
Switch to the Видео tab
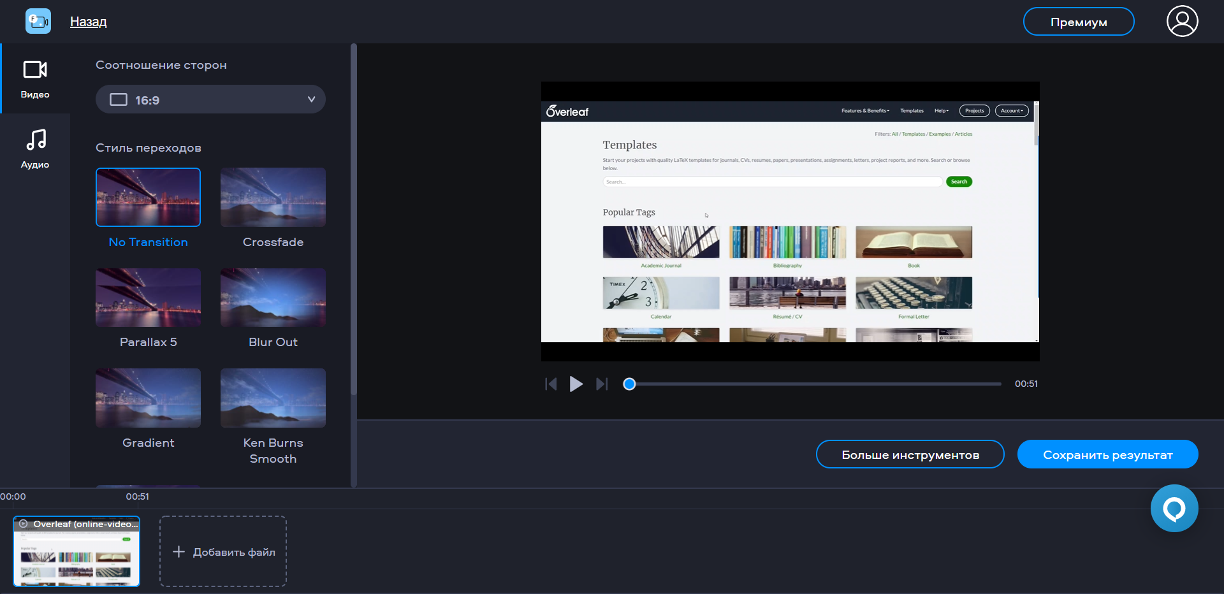click(x=35, y=79)
